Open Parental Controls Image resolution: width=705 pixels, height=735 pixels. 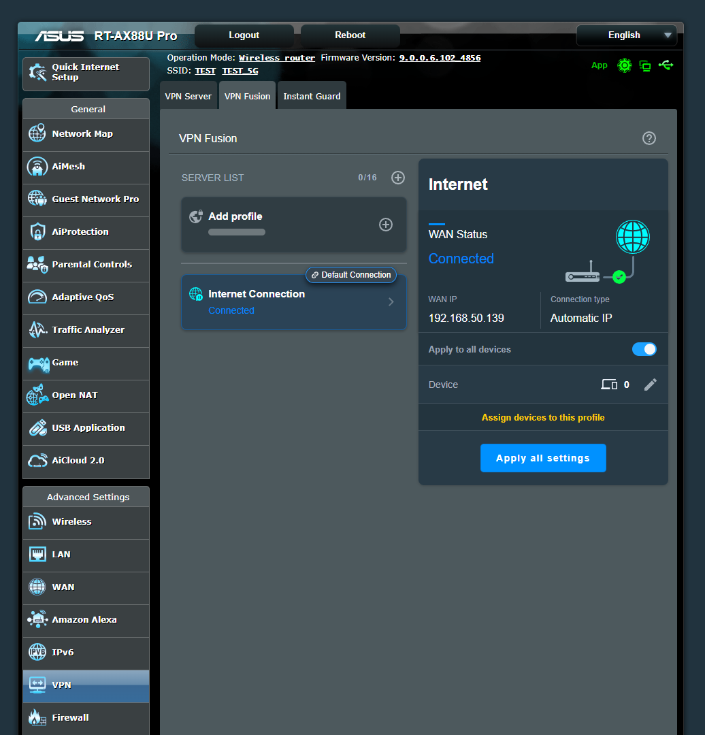(86, 265)
